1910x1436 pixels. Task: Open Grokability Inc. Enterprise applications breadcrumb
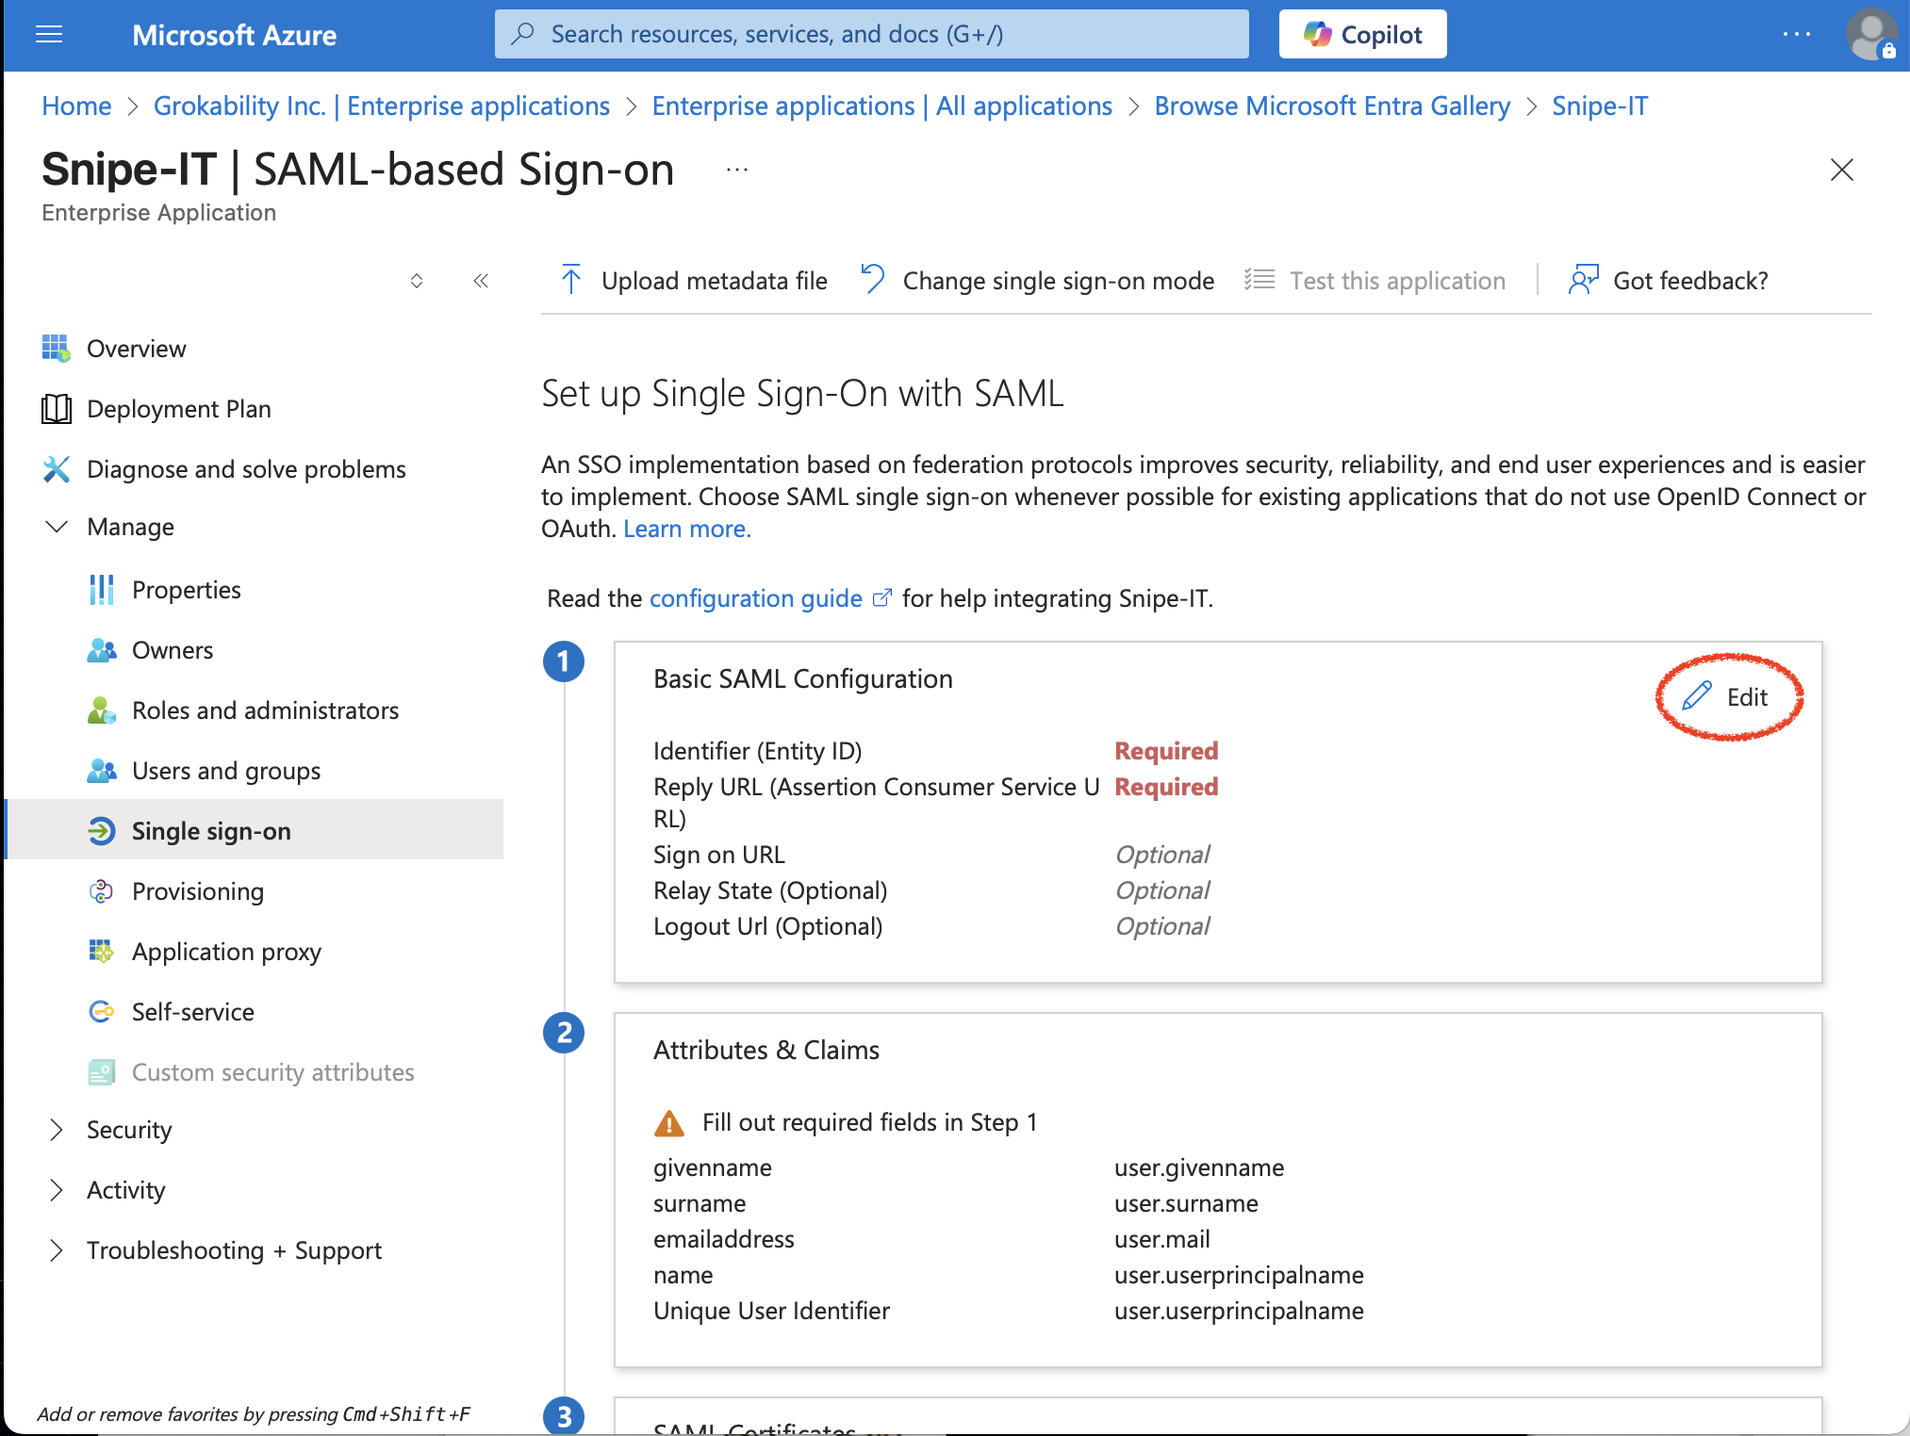(x=382, y=106)
